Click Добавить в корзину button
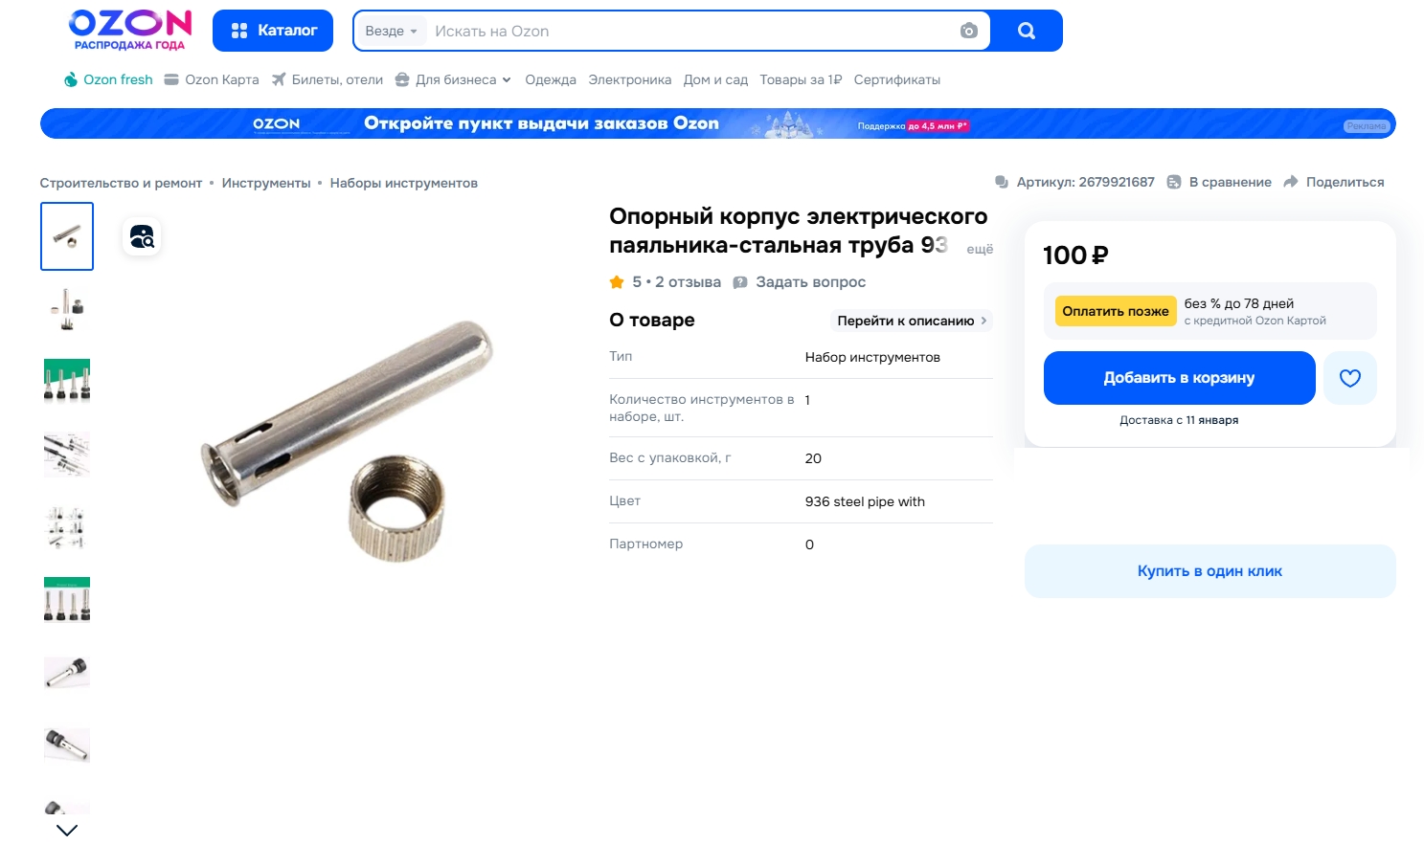1424x866 pixels. 1179,378
